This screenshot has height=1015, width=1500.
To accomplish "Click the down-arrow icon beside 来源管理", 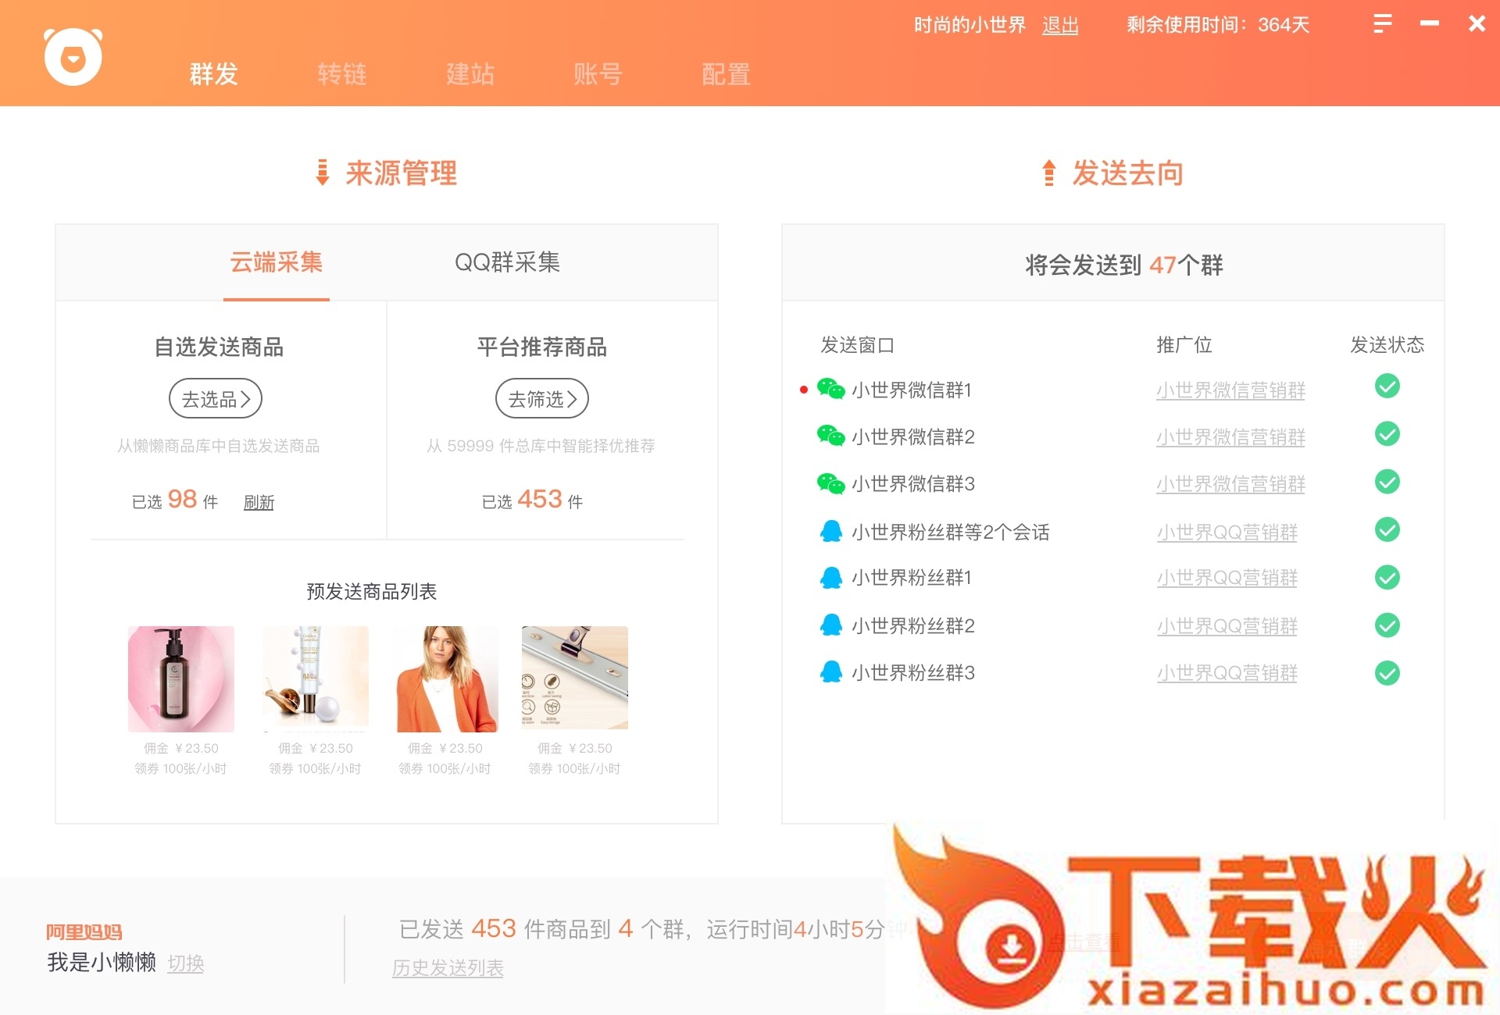I will pyautogui.click(x=322, y=172).
